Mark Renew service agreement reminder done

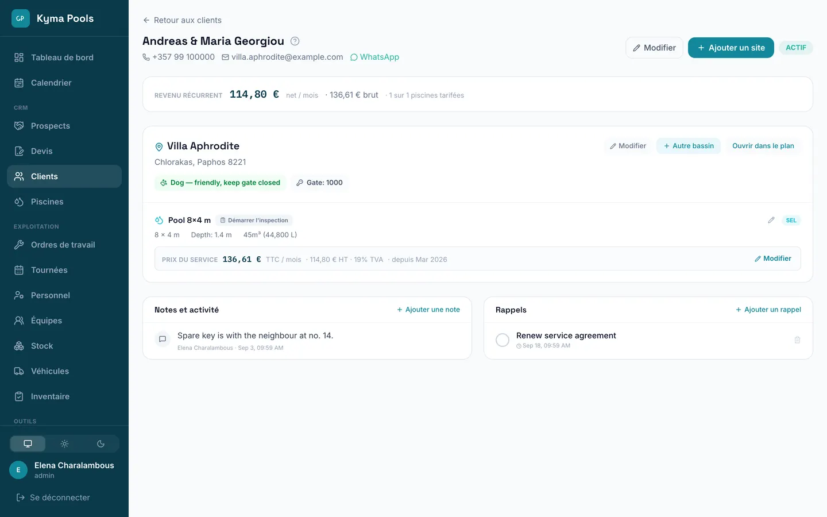point(503,340)
